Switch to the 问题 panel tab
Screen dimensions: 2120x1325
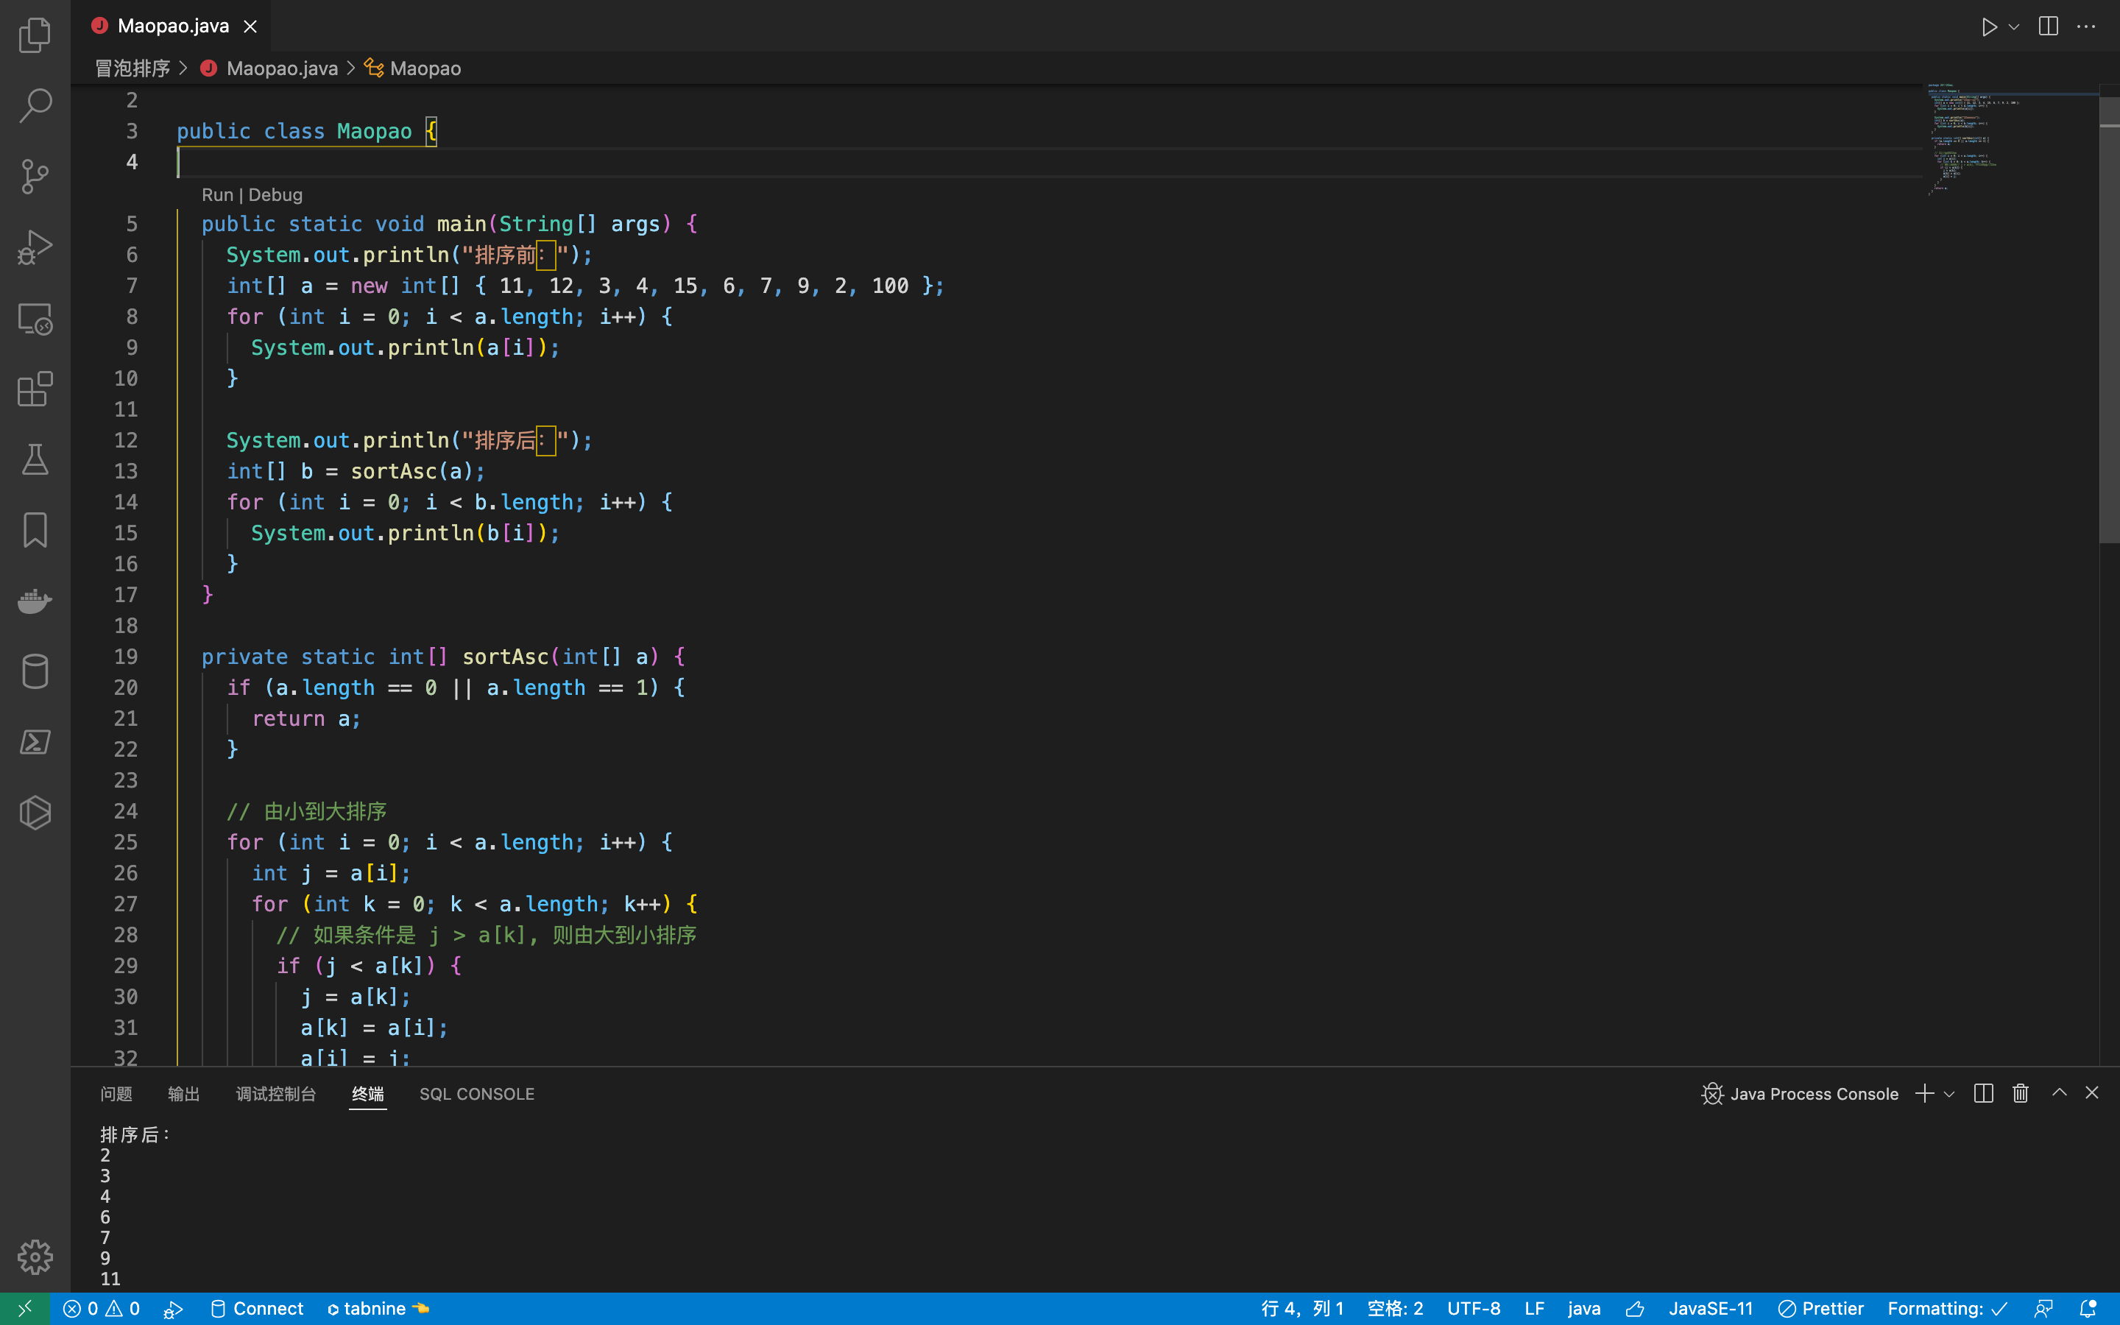tap(116, 1094)
